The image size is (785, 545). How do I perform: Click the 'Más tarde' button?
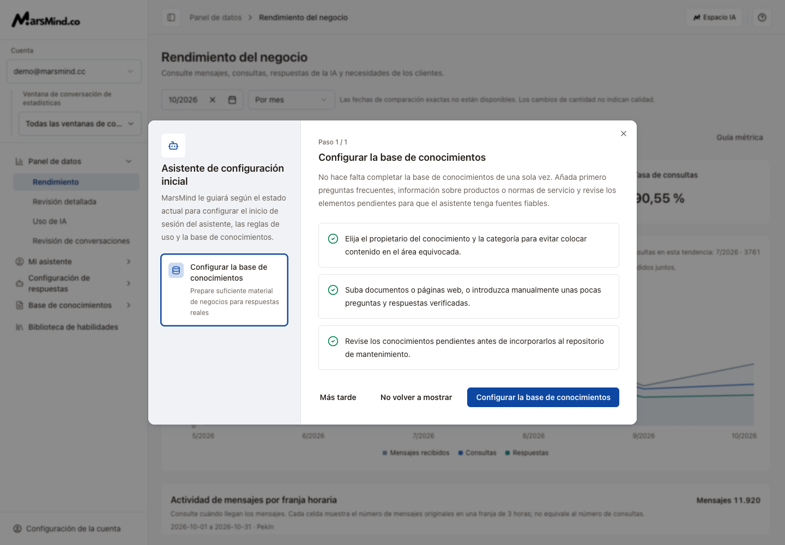tap(338, 397)
